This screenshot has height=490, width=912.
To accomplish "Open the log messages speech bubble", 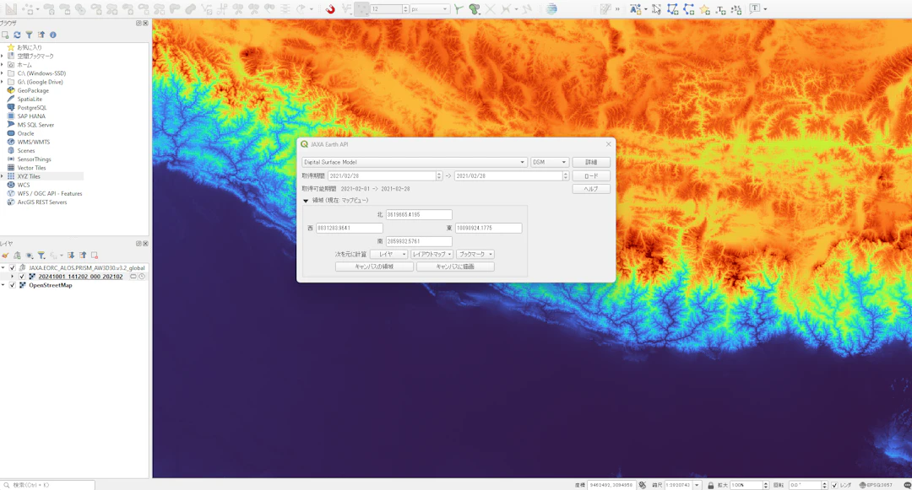I will (x=906, y=485).
